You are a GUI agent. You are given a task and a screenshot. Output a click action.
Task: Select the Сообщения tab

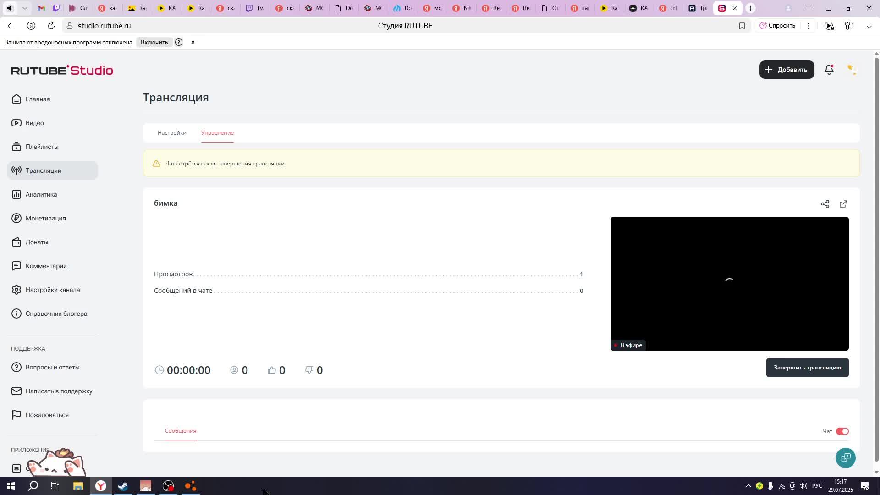181,431
